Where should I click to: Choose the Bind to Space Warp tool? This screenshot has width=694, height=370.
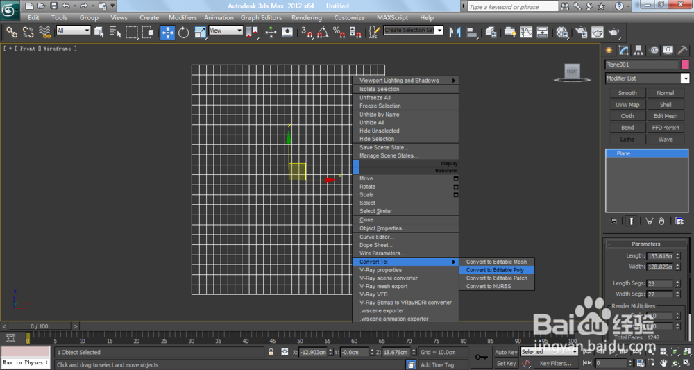click(x=44, y=33)
